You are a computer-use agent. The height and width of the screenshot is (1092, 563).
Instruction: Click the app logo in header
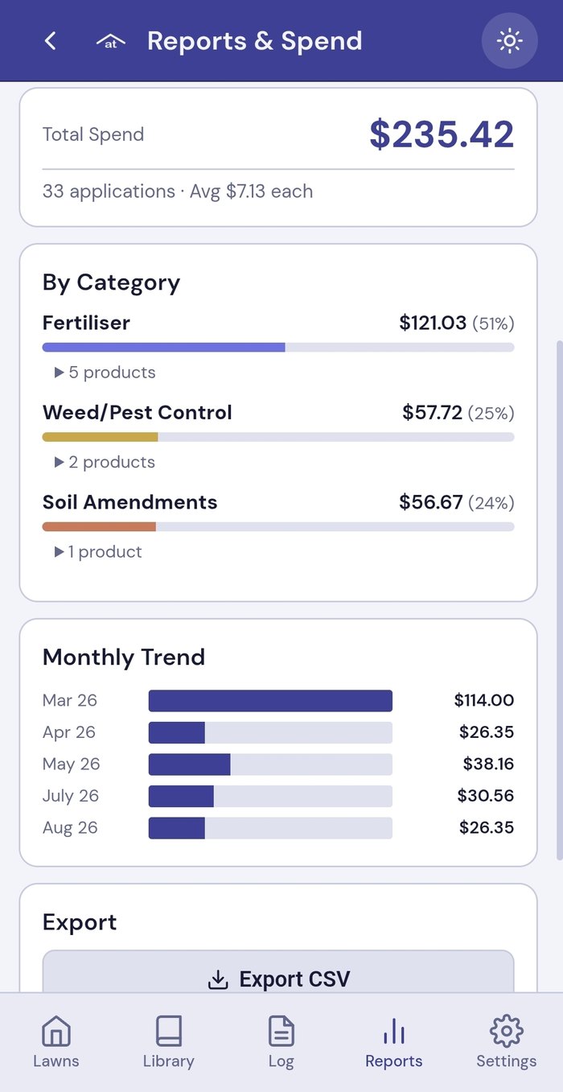(x=111, y=42)
